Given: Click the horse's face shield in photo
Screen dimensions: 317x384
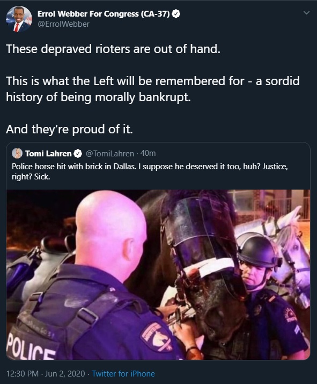Looking at the screenshot, I should (x=201, y=228).
